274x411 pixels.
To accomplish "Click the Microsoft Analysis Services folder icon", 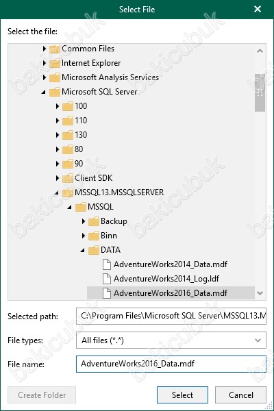I will [55, 77].
